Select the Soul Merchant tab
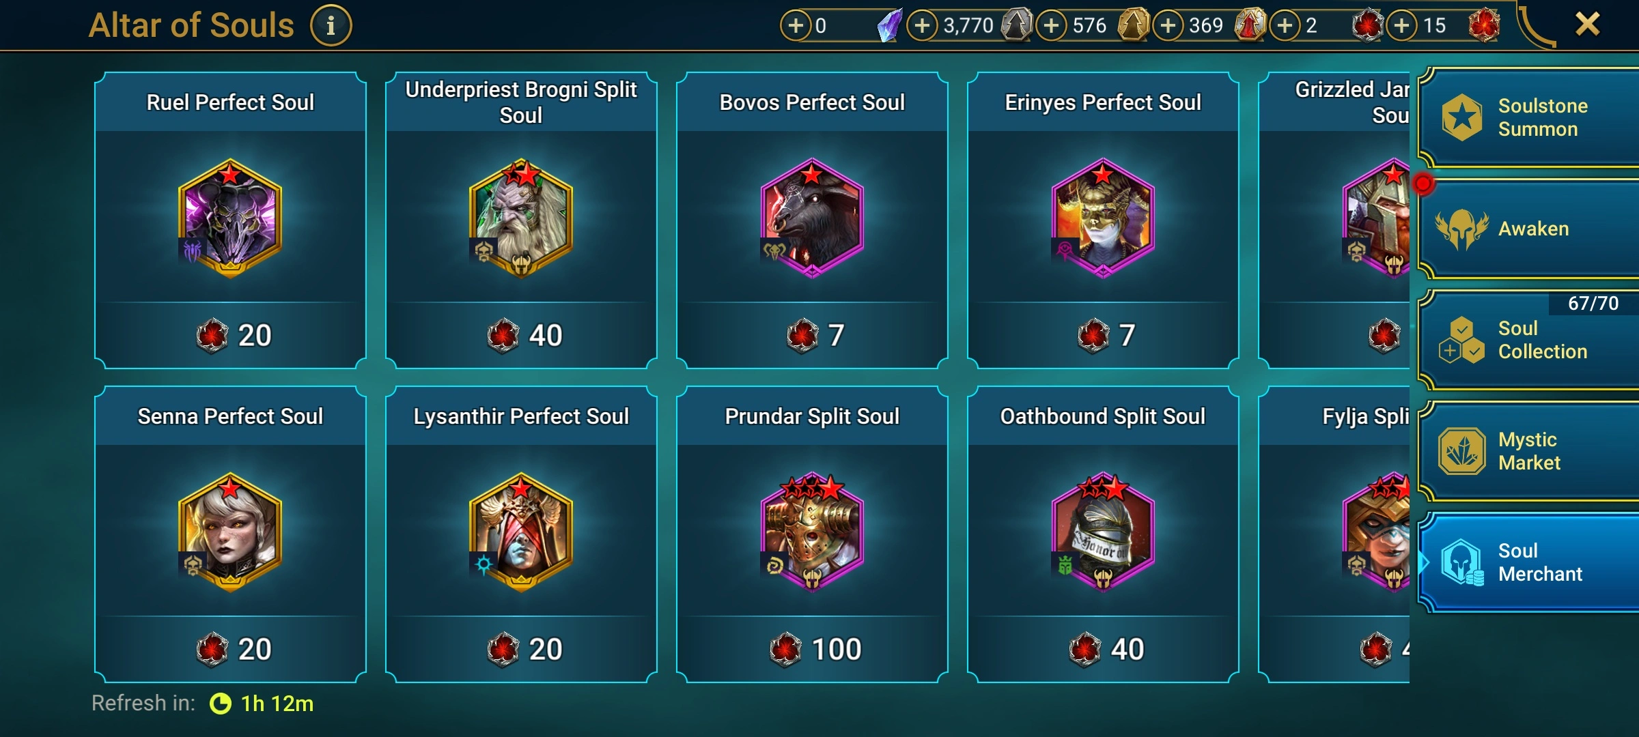This screenshot has height=737, width=1639. [1528, 562]
